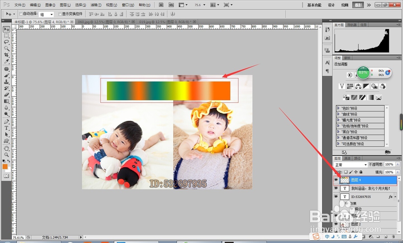Image resolution: width=403 pixels, height=243 pixels.
Task: Toggle lock position for layer
Action: pyautogui.click(x=356, y=172)
